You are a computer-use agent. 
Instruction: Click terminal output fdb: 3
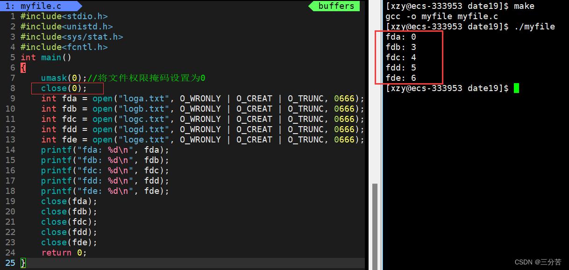pyautogui.click(x=401, y=47)
